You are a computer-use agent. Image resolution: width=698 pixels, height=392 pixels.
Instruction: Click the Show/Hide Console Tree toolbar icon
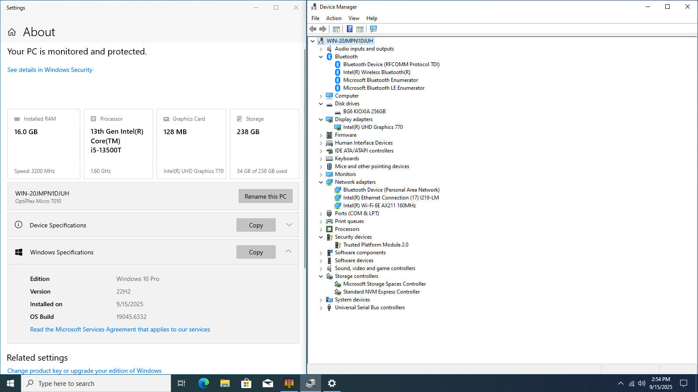point(336,29)
